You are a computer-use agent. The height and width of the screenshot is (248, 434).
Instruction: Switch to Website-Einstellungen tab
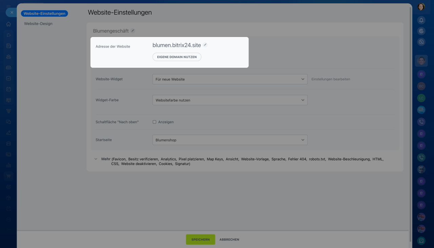44,14
